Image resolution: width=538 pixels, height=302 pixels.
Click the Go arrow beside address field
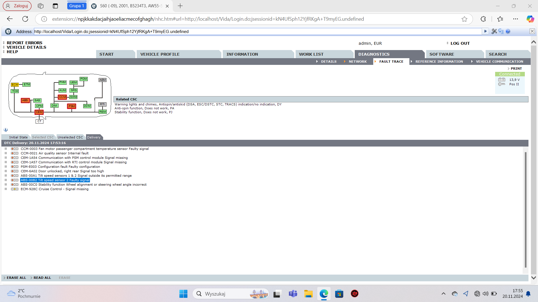[485, 31]
